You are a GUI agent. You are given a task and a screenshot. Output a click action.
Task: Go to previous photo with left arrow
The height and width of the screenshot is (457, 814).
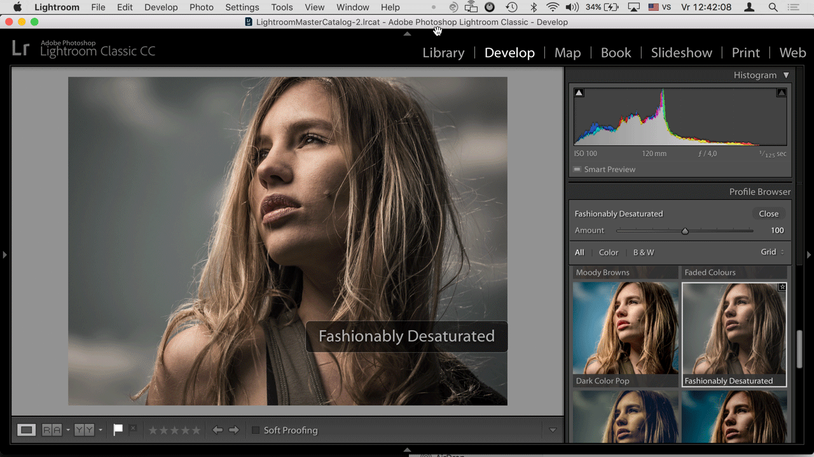tap(217, 430)
